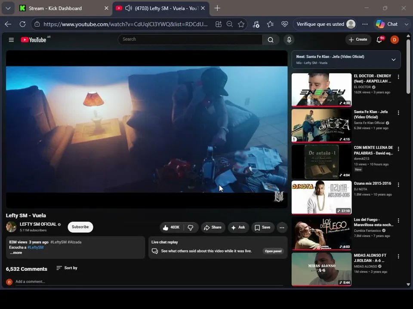Open the split screen icon in address bar
The height and width of the screenshot is (309, 413).
(219, 24)
